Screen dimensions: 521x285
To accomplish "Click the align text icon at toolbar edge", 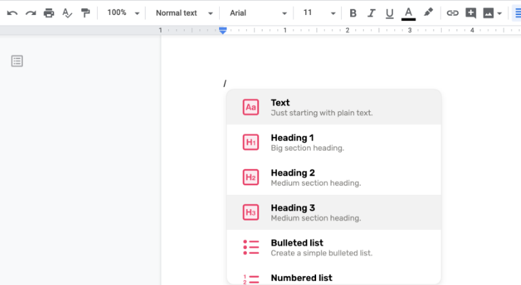I will (518, 14).
